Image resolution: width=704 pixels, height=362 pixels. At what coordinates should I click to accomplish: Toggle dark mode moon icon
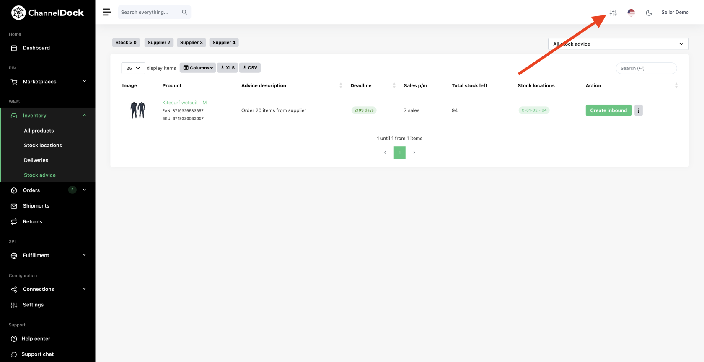pyautogui.click(x=649, y=13)
